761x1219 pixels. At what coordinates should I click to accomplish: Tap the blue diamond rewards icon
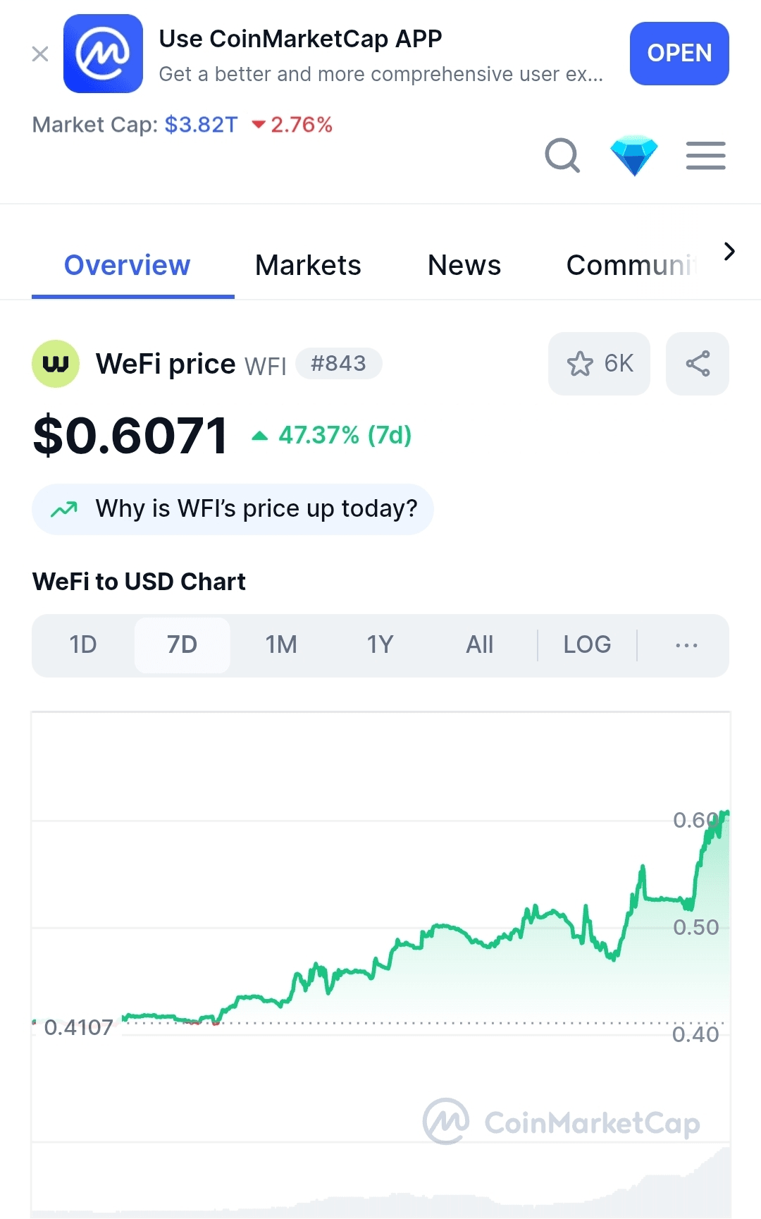click(634, 155)
